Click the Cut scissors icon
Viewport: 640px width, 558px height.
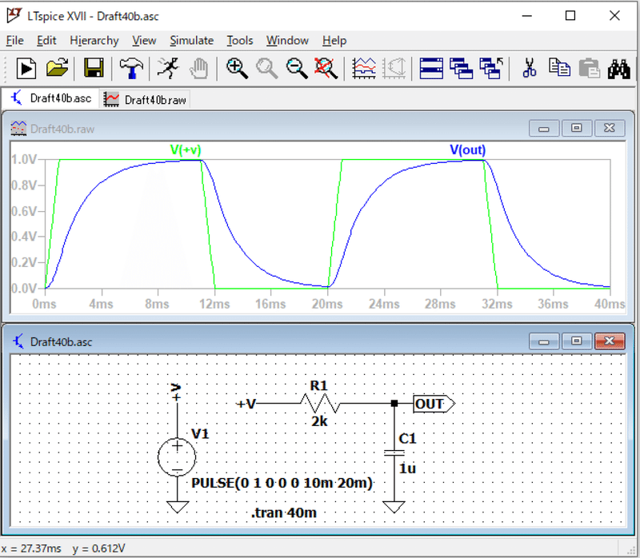tap(530, 68)
